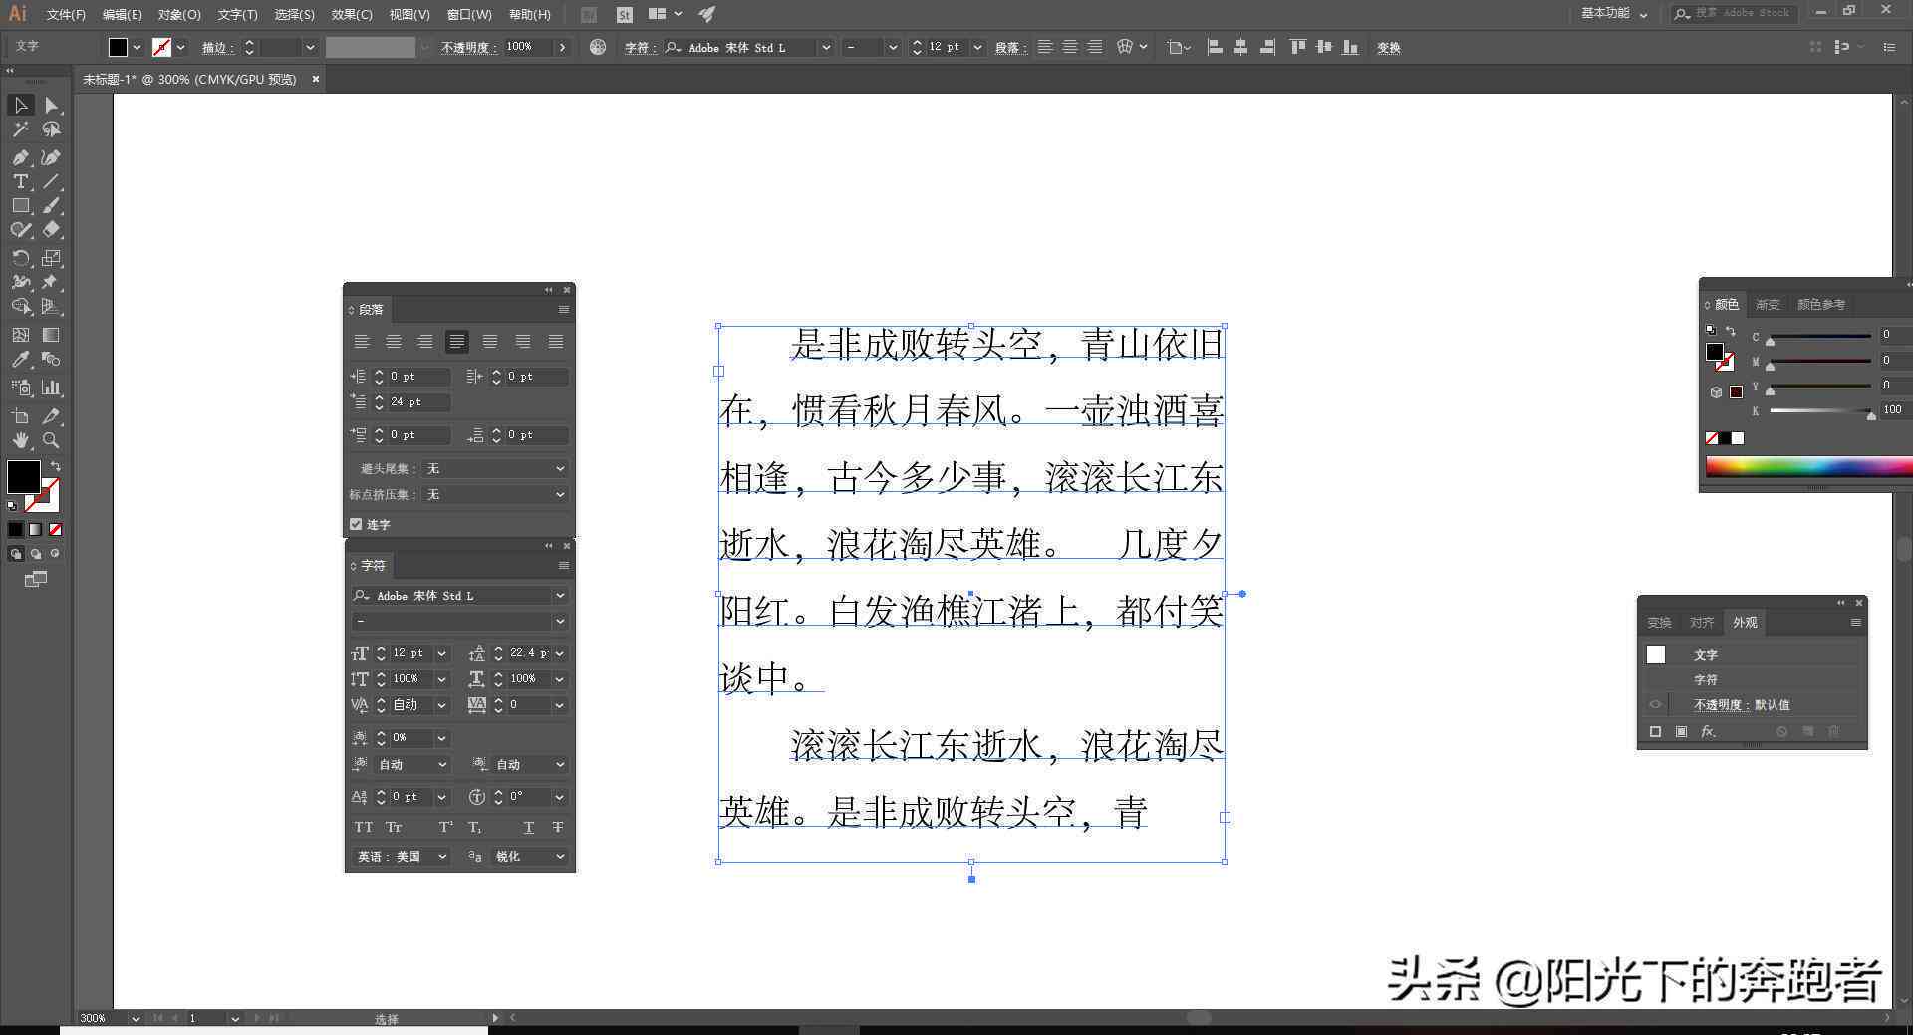
Task: Select the Type tool
Action: pyautogui.click(x=20, y=181)
